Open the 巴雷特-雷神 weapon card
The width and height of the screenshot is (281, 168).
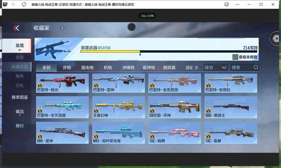pos(118,83)
